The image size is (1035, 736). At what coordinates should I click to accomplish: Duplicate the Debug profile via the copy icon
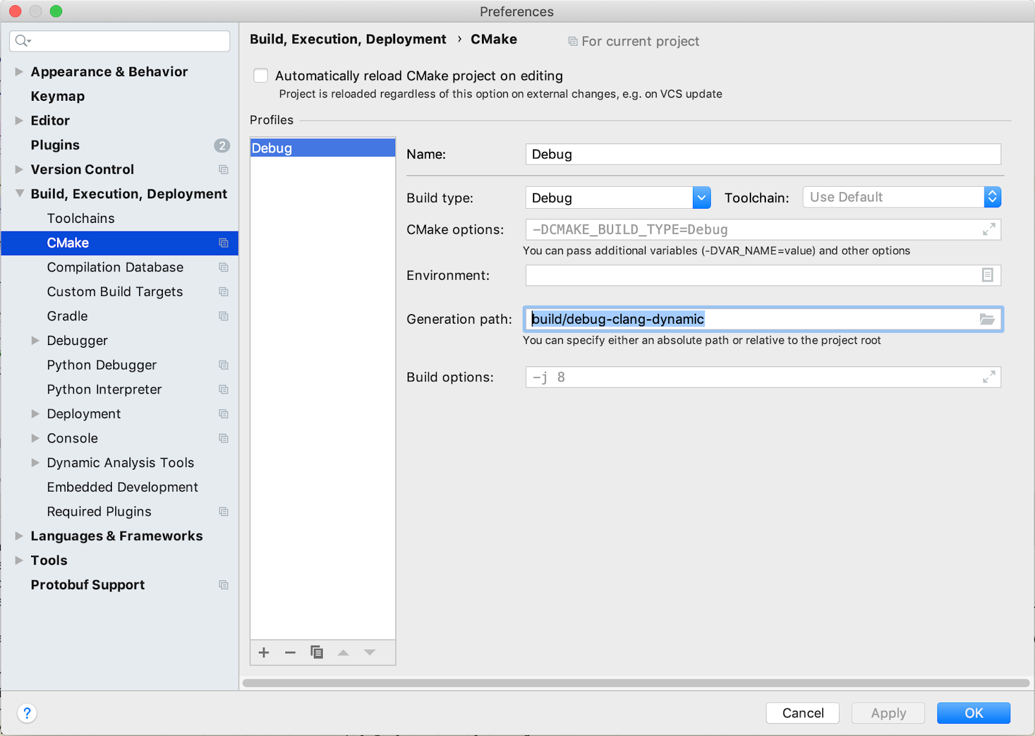coord(316,653)
